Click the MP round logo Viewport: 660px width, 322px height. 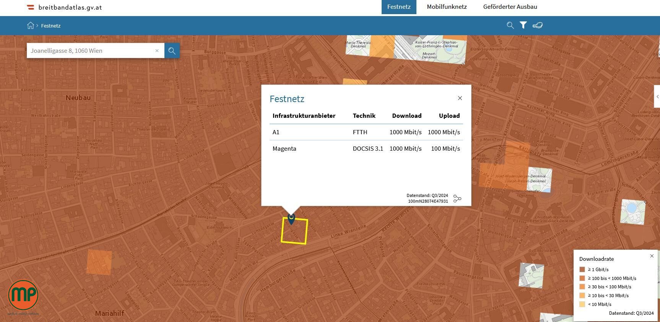click(x=23, y=295)
